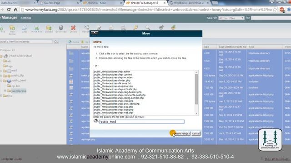Image resolution: width=291 pixels, height=163 pixels.
Task: Click the browser address bar
Action: click(x=149, y=10)
